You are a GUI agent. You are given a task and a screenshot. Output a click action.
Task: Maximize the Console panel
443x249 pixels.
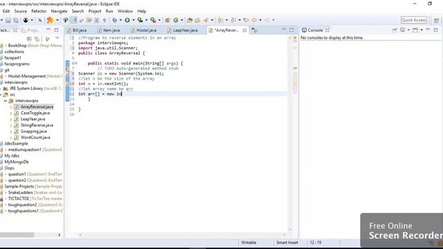pos(436,30)
